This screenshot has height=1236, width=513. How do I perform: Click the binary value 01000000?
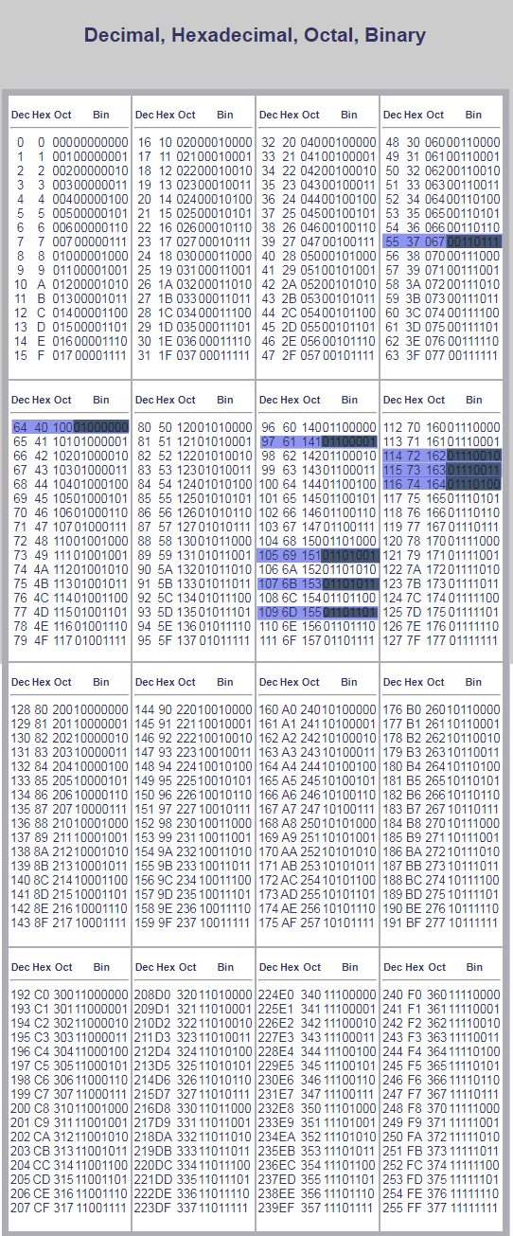(x=100, y=427)
